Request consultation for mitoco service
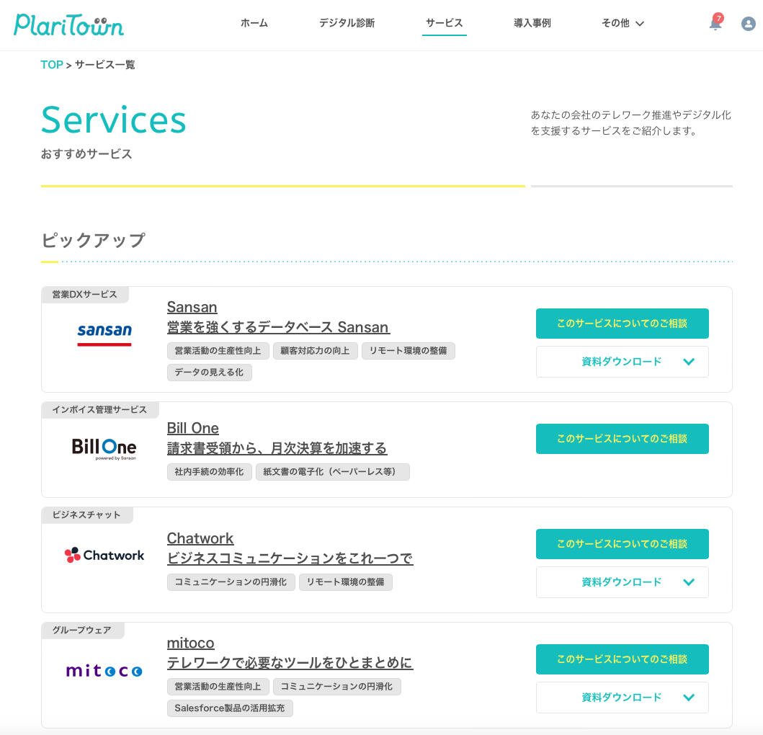Viewport: 763px width, 735px height. (x=622, y=659)
